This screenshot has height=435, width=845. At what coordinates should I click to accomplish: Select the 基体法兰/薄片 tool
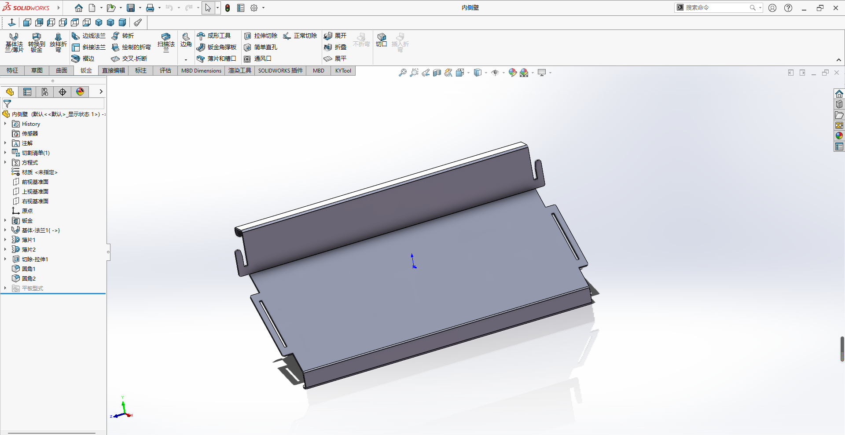(14, 43)
